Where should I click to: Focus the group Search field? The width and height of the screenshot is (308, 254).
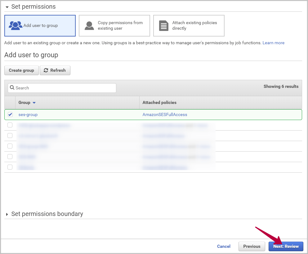click(62, 88)
